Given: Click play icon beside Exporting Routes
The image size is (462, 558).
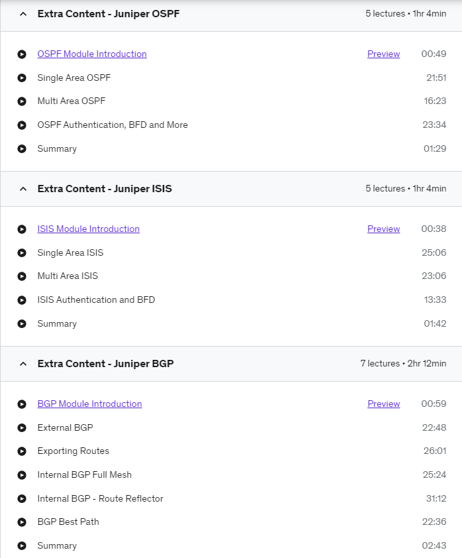Looking at the screenshot, I should [22, 451].
